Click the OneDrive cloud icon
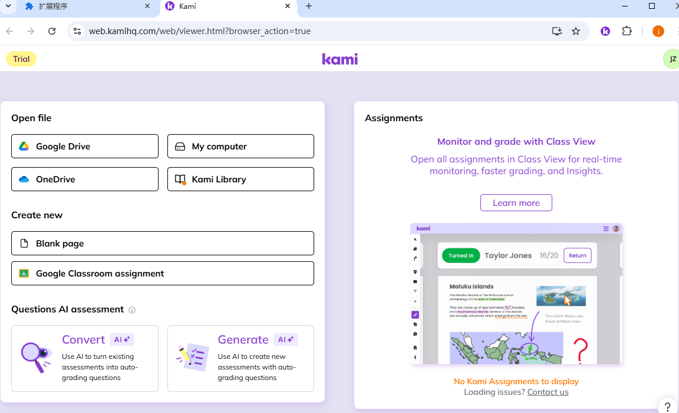The image size is (679, 413). pos(24,179)
